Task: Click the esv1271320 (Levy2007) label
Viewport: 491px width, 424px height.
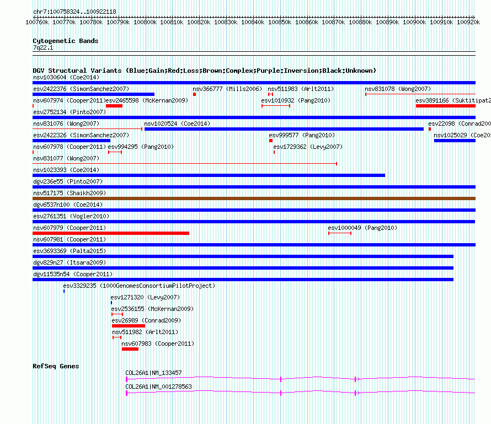Action: pos(145,297)
